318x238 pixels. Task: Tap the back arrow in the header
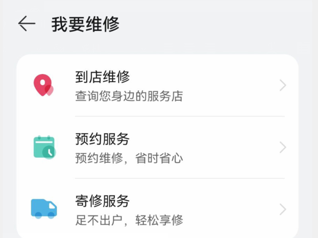tap(27, 24)
